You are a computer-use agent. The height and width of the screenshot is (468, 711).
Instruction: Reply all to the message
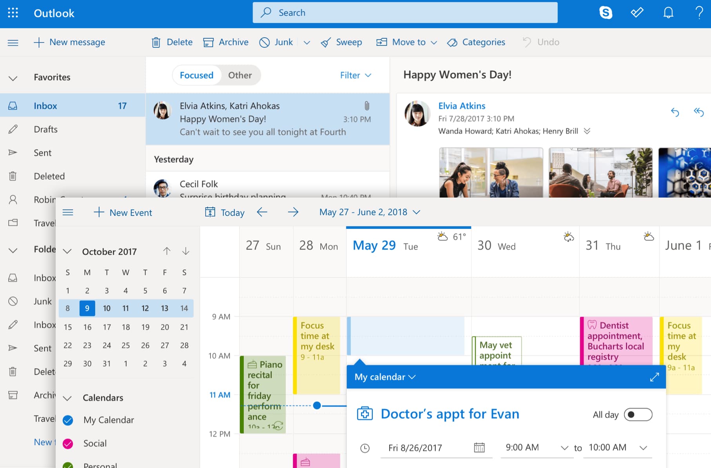699,112
